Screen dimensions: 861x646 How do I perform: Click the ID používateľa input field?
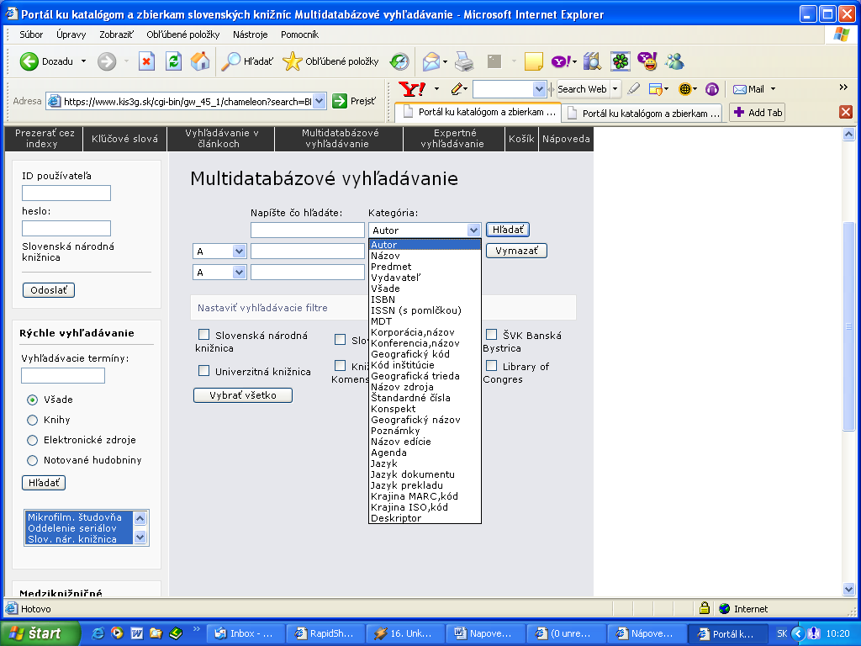pyautogui.click(x=66, y=193)
